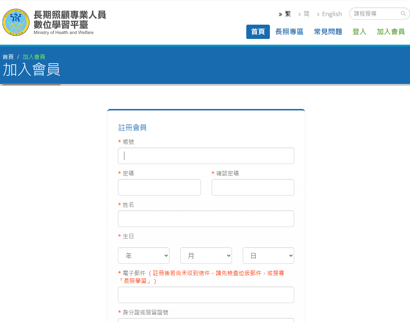Focus the 電子郵件 email input field
Screen dimensions: 410x322
[x=206, y=295]
